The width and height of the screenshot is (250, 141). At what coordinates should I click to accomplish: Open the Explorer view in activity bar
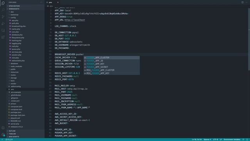(x=3, y=3)
